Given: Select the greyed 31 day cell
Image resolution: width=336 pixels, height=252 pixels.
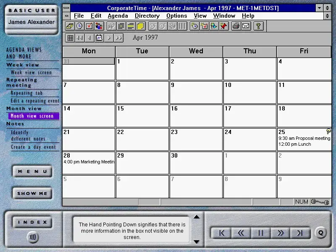Looking at the screenshot, I should 89,69.
